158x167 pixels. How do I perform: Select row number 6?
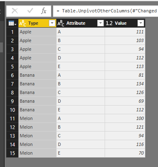12,75
